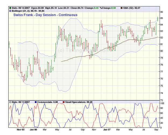The width and height of the screenshot is (168, 135).
Task: Click the brown SMA (52) legend swatch
Action: (121, 8)
